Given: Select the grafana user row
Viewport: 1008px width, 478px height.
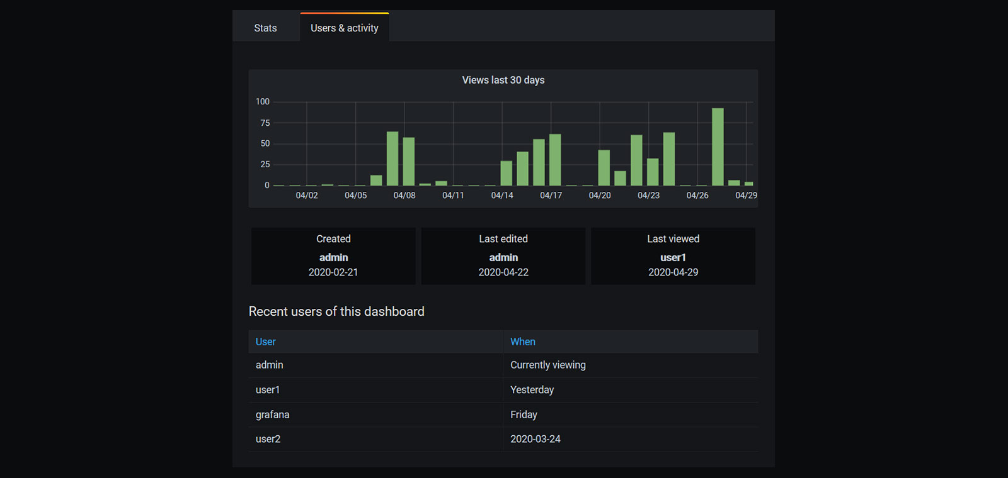Looking at the screenshot, I should pyautogui.click(x=273, y=414).
